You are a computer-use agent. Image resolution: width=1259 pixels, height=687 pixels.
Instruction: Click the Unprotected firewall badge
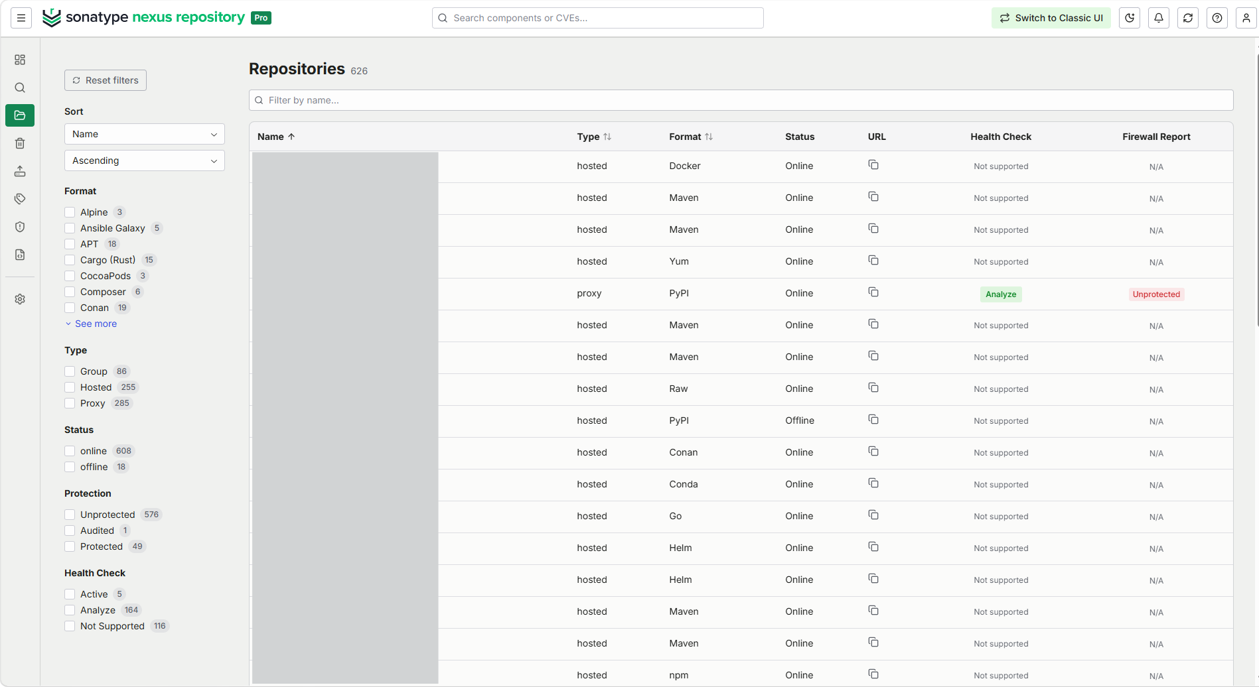(x=1156, y=294)
